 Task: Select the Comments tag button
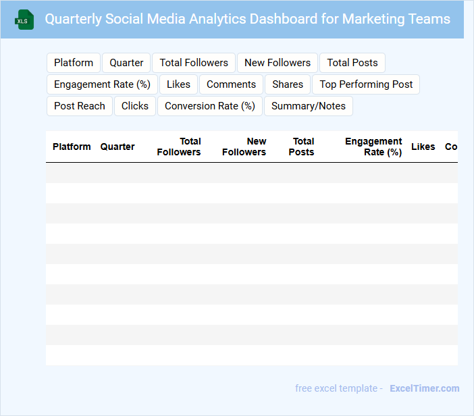click(231, 84)
